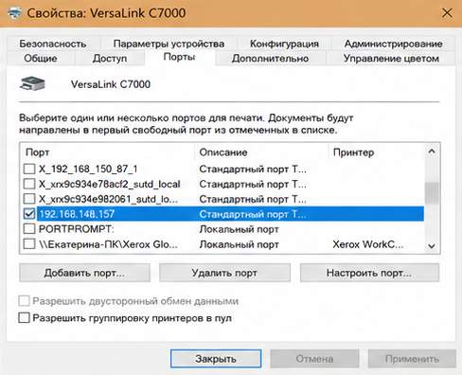462x375 pixels.
Task: Check the X_xrx9c934e78acf2_sutd_local port checkbox
Action: click(29, 184)
